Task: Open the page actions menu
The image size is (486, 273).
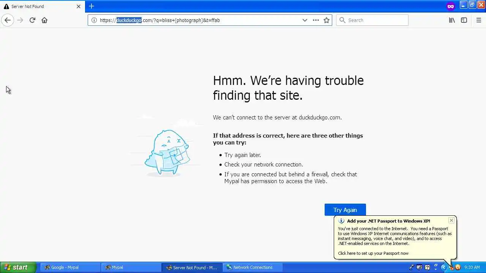Action: (x=316, y=20)
